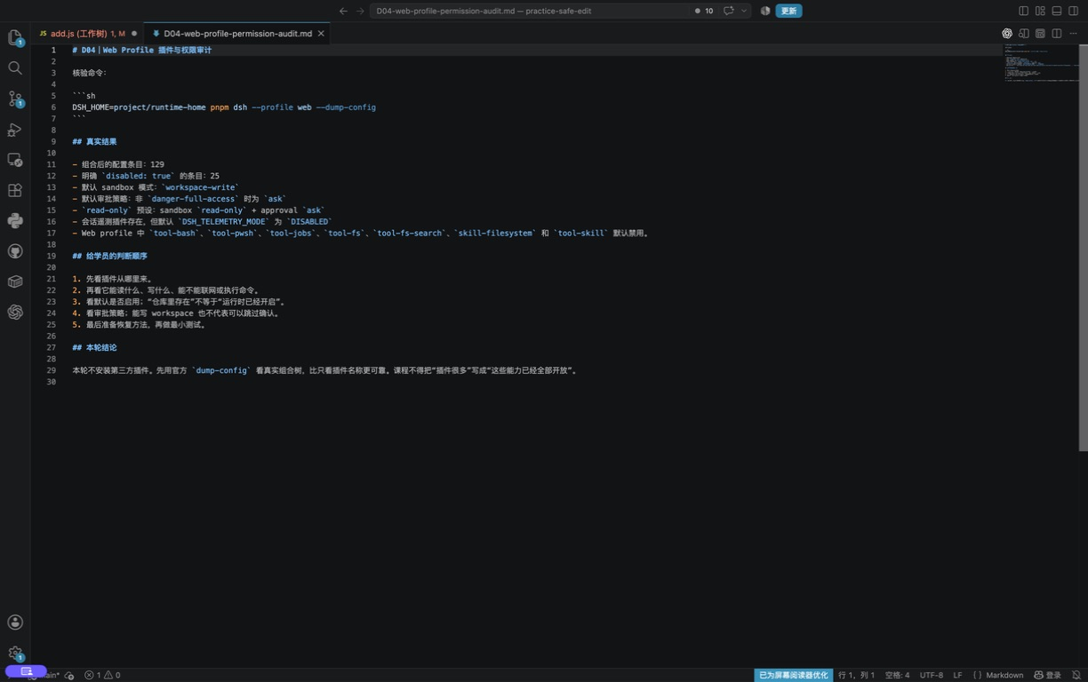The width and height of the screenshot is (1088, 682).
Task: Click 已为屏幕阅读器优化 status item
Action: 793,675
